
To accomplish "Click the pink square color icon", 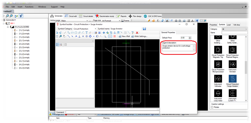I will coord(114,36).
